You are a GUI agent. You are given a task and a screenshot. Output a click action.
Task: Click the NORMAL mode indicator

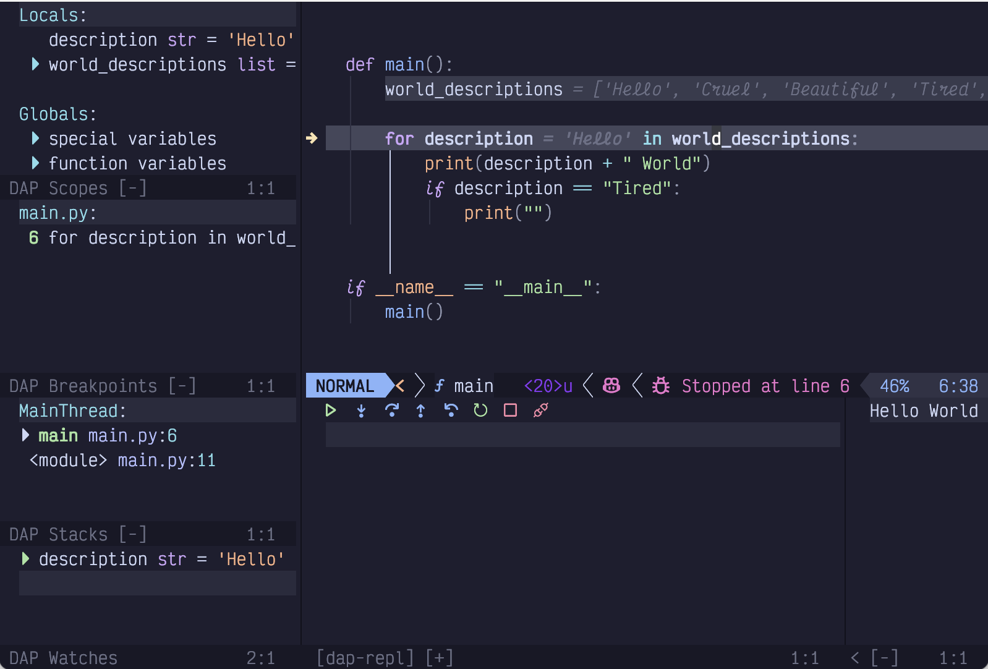click(x=345, y=386)
